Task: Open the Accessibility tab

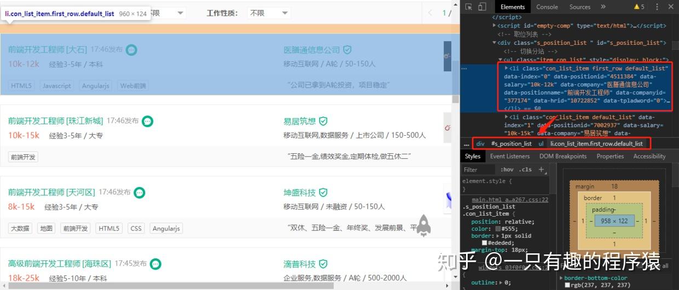Action: pos(649,156)
